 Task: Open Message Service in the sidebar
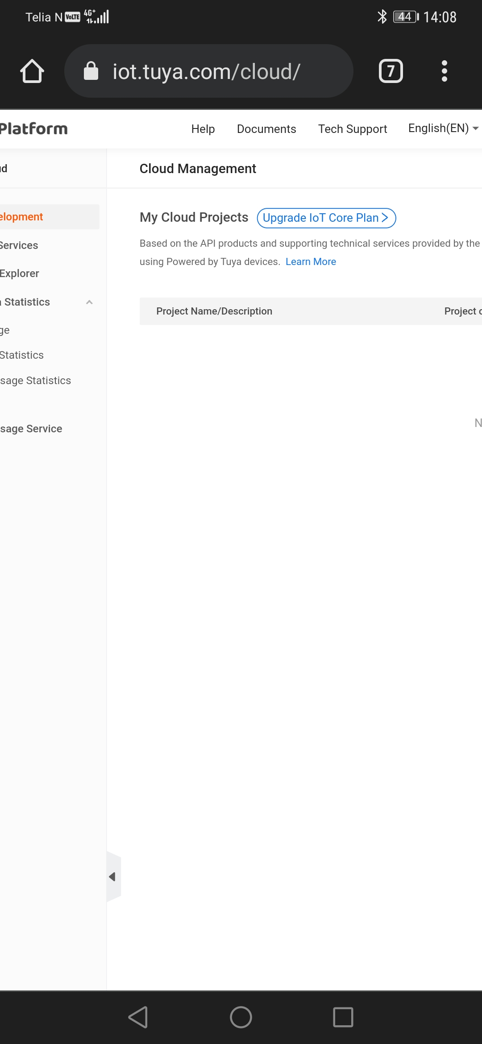[x=31, y=429]
